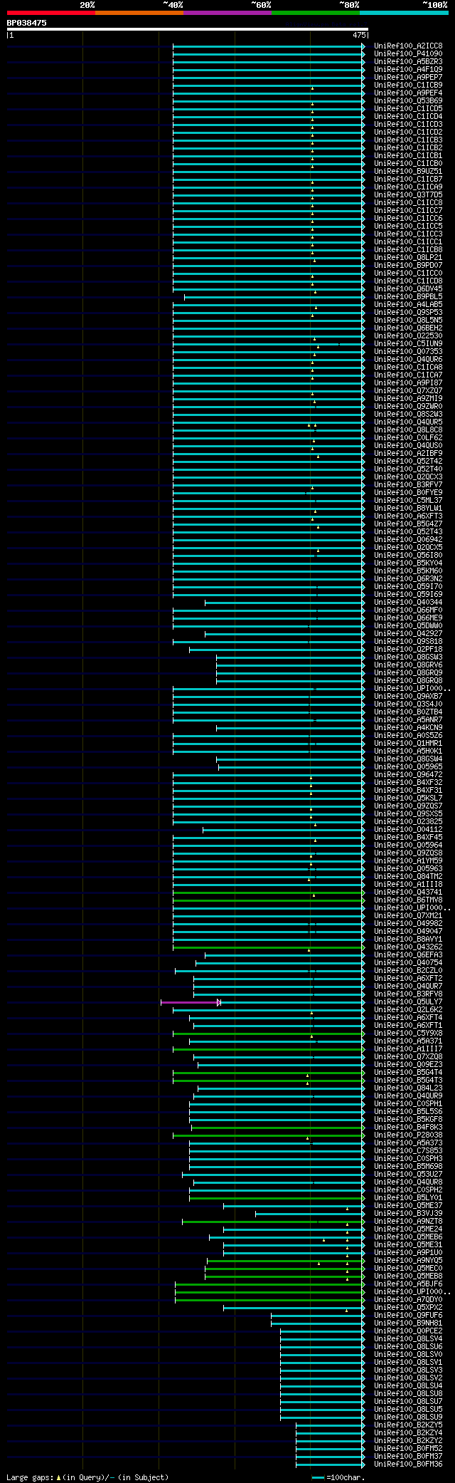Click the green ~80% identity legend segment
The height and width of the screenshot is (1483, 455).
pyautogui.click(x=316, y=13)
